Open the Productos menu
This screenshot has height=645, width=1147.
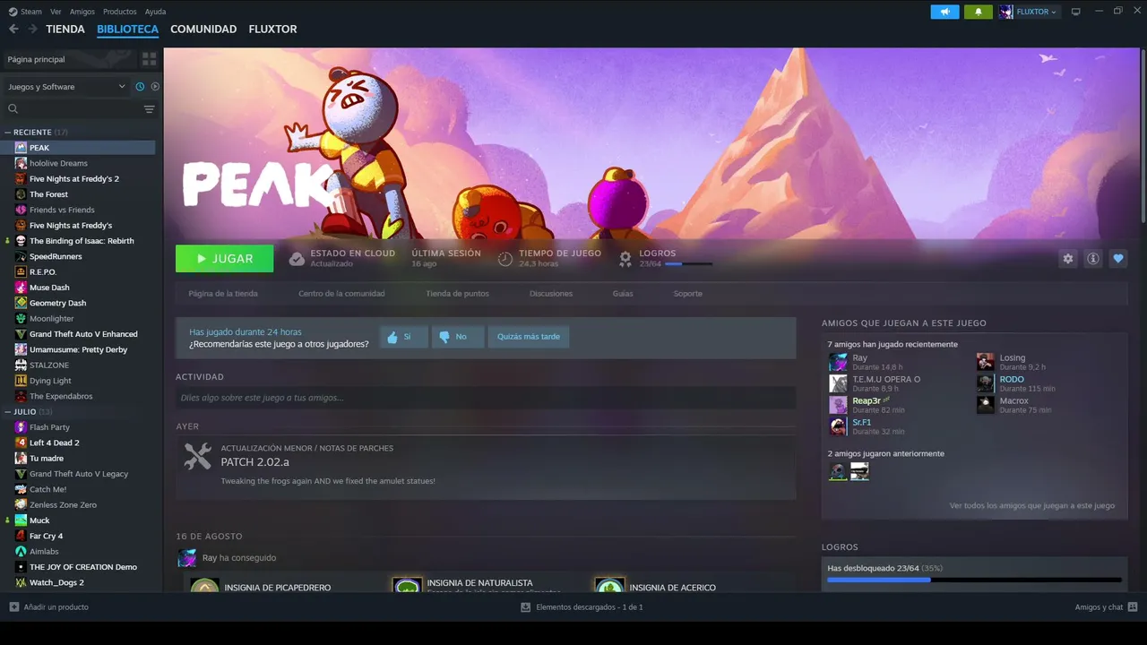pos(120,12)
